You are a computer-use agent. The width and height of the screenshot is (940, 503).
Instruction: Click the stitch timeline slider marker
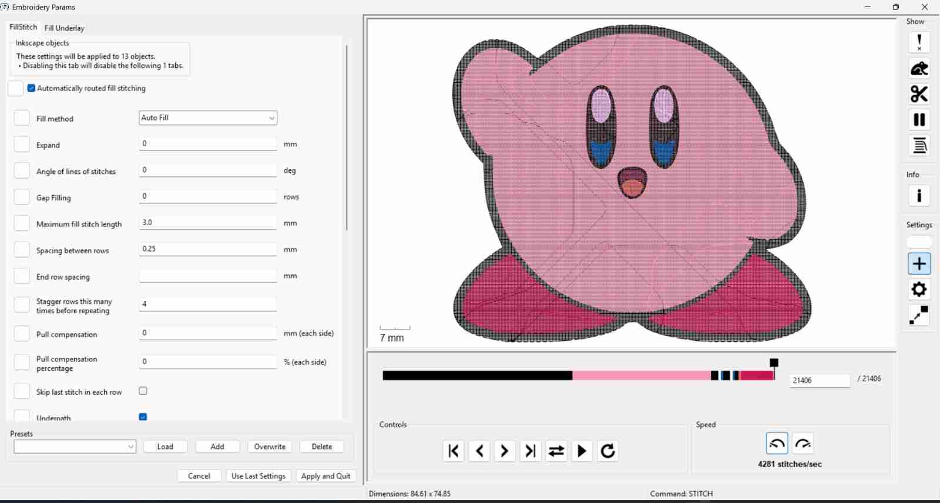[774, 363]
